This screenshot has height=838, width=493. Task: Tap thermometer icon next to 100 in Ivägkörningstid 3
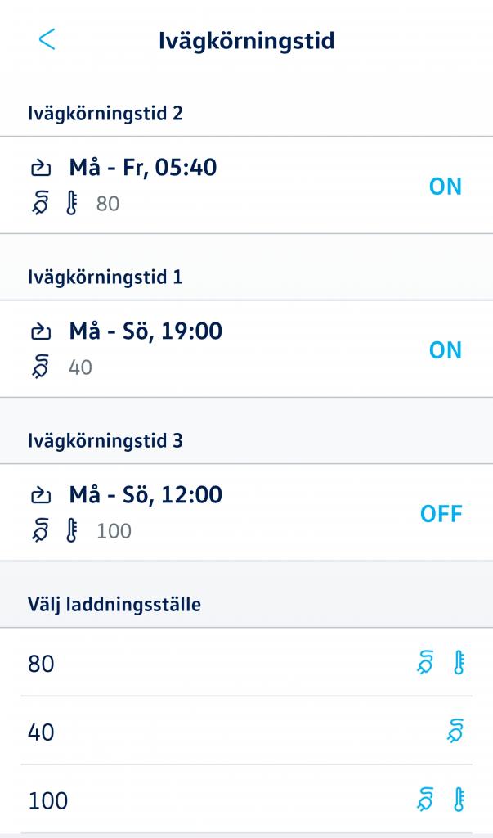pyautogui.click(x=72, y=530)
